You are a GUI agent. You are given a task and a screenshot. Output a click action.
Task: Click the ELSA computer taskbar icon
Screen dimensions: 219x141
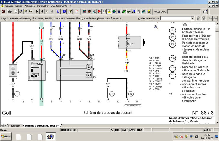51,137
